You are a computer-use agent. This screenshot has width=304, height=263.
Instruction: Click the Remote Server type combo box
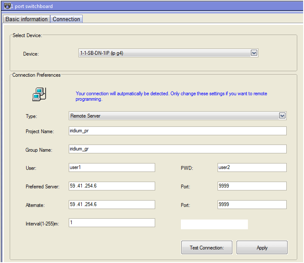[x=178, y=116]
